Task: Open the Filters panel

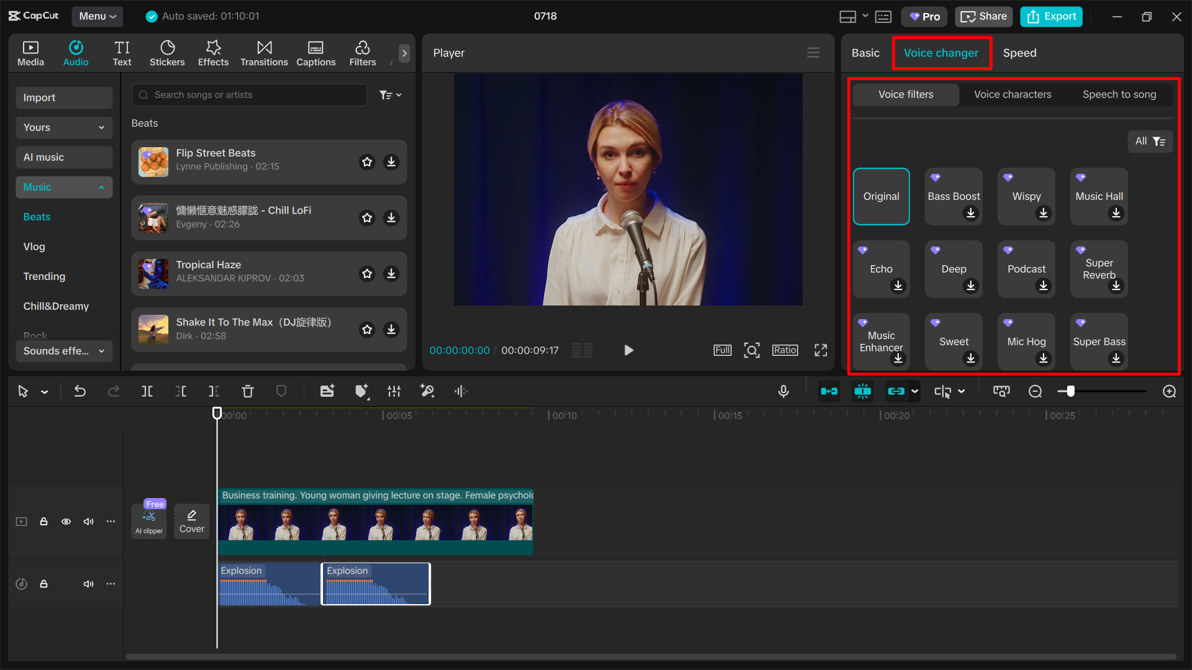Action: pos(363,53)
